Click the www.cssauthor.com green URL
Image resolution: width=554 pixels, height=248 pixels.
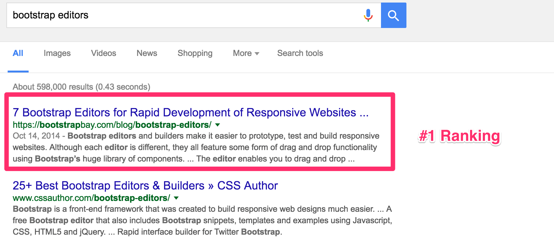tap(91, 198)
